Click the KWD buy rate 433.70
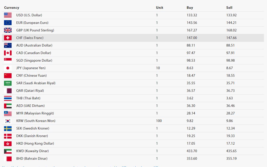The image size is (267, 167). coord(192,151)
